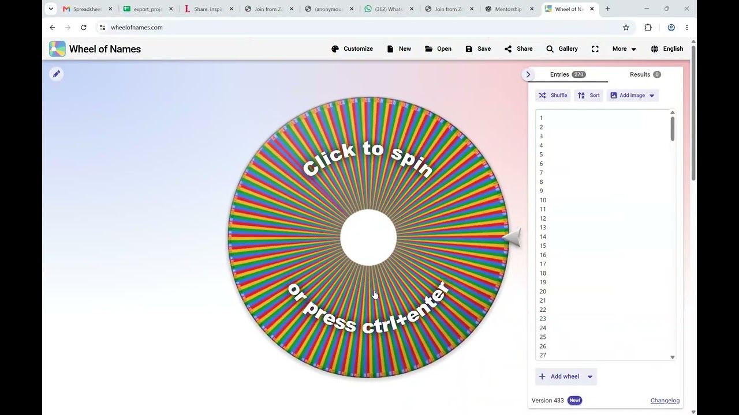
Task: Open browser extensions puzzle icon
Action: (x=648, y=27)
